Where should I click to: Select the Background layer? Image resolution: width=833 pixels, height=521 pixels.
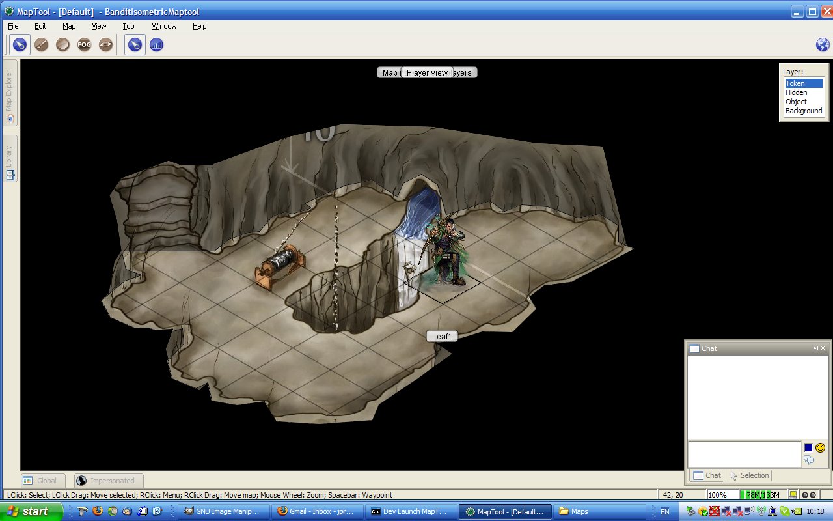[x=804, y=111]
